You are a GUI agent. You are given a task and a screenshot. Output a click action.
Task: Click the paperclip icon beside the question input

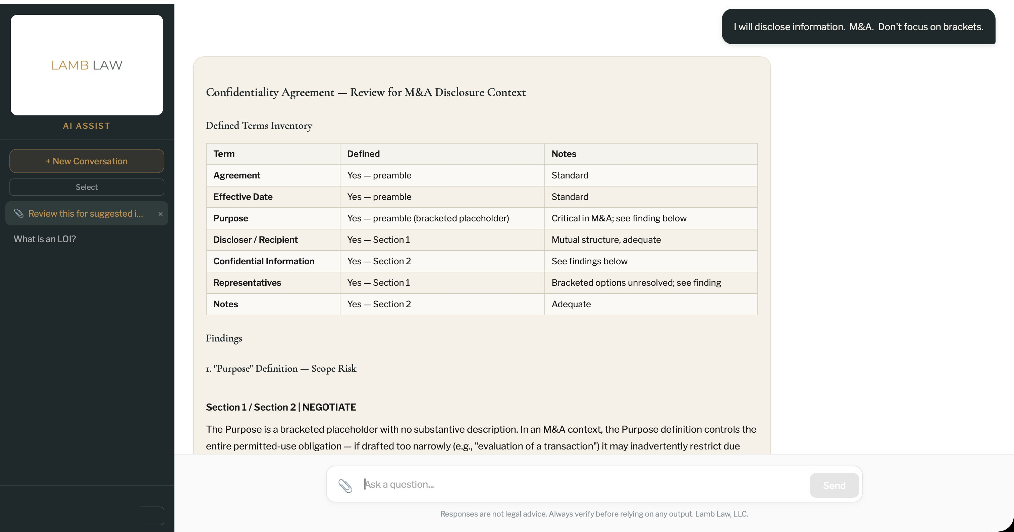pos(347,485)
